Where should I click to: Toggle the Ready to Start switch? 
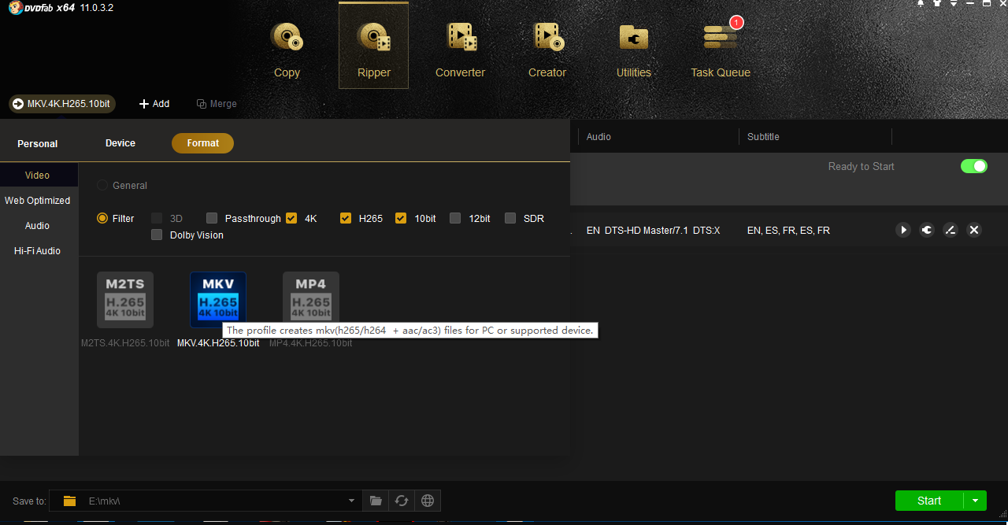[974, 166]
